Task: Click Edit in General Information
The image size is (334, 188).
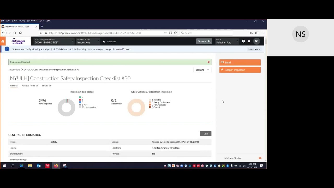Action: (x=206, y=134)
